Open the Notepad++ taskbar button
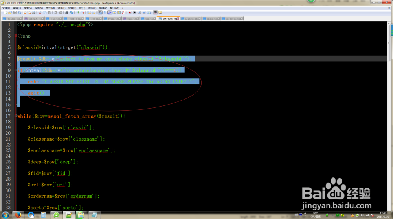The width and height of the screenshot is (393, 219). coord(69,215)
